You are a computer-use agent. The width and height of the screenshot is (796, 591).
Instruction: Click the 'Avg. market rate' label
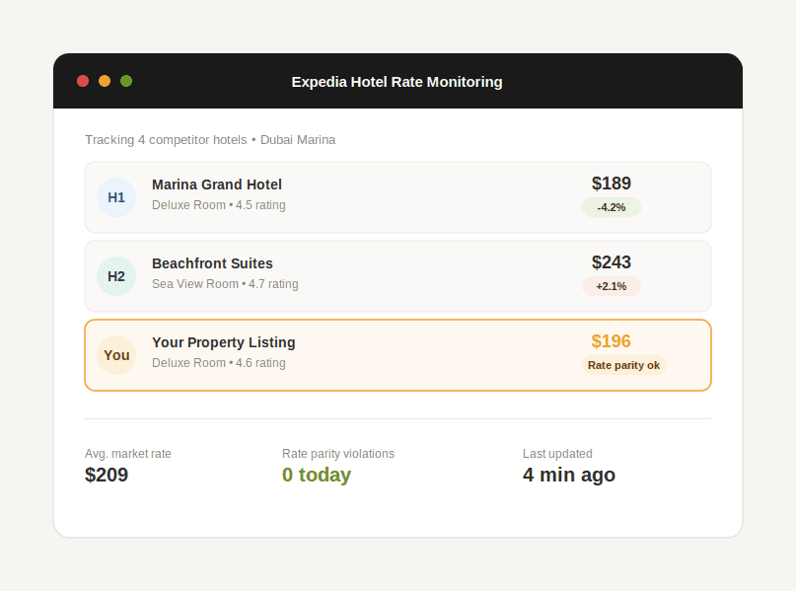128,454
